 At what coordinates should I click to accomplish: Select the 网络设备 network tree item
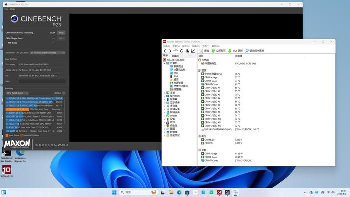coord(173,112)
